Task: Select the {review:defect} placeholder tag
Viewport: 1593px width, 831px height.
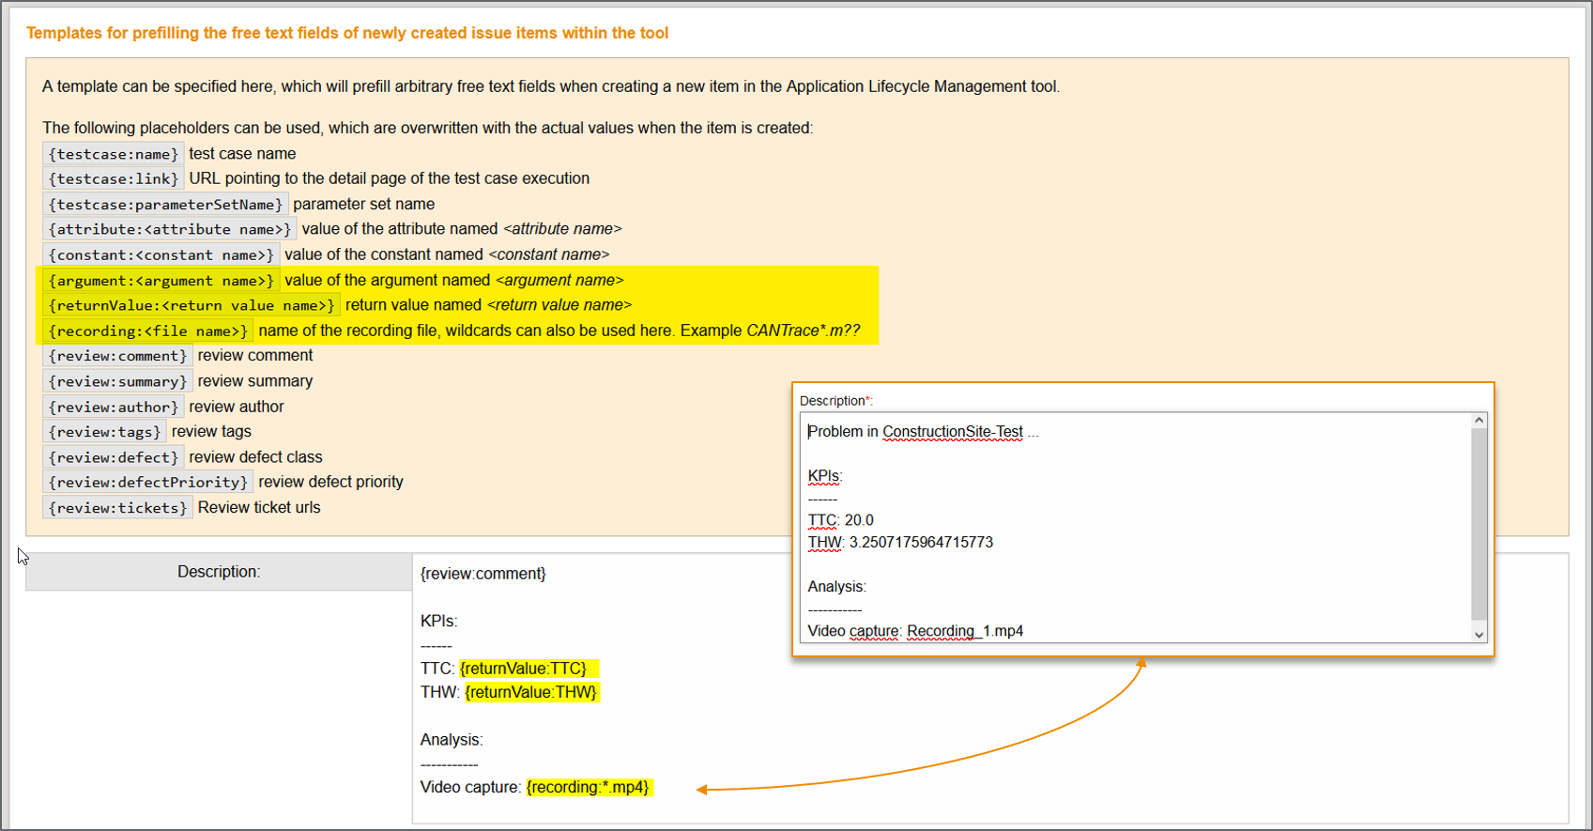Action: [113, 457]
